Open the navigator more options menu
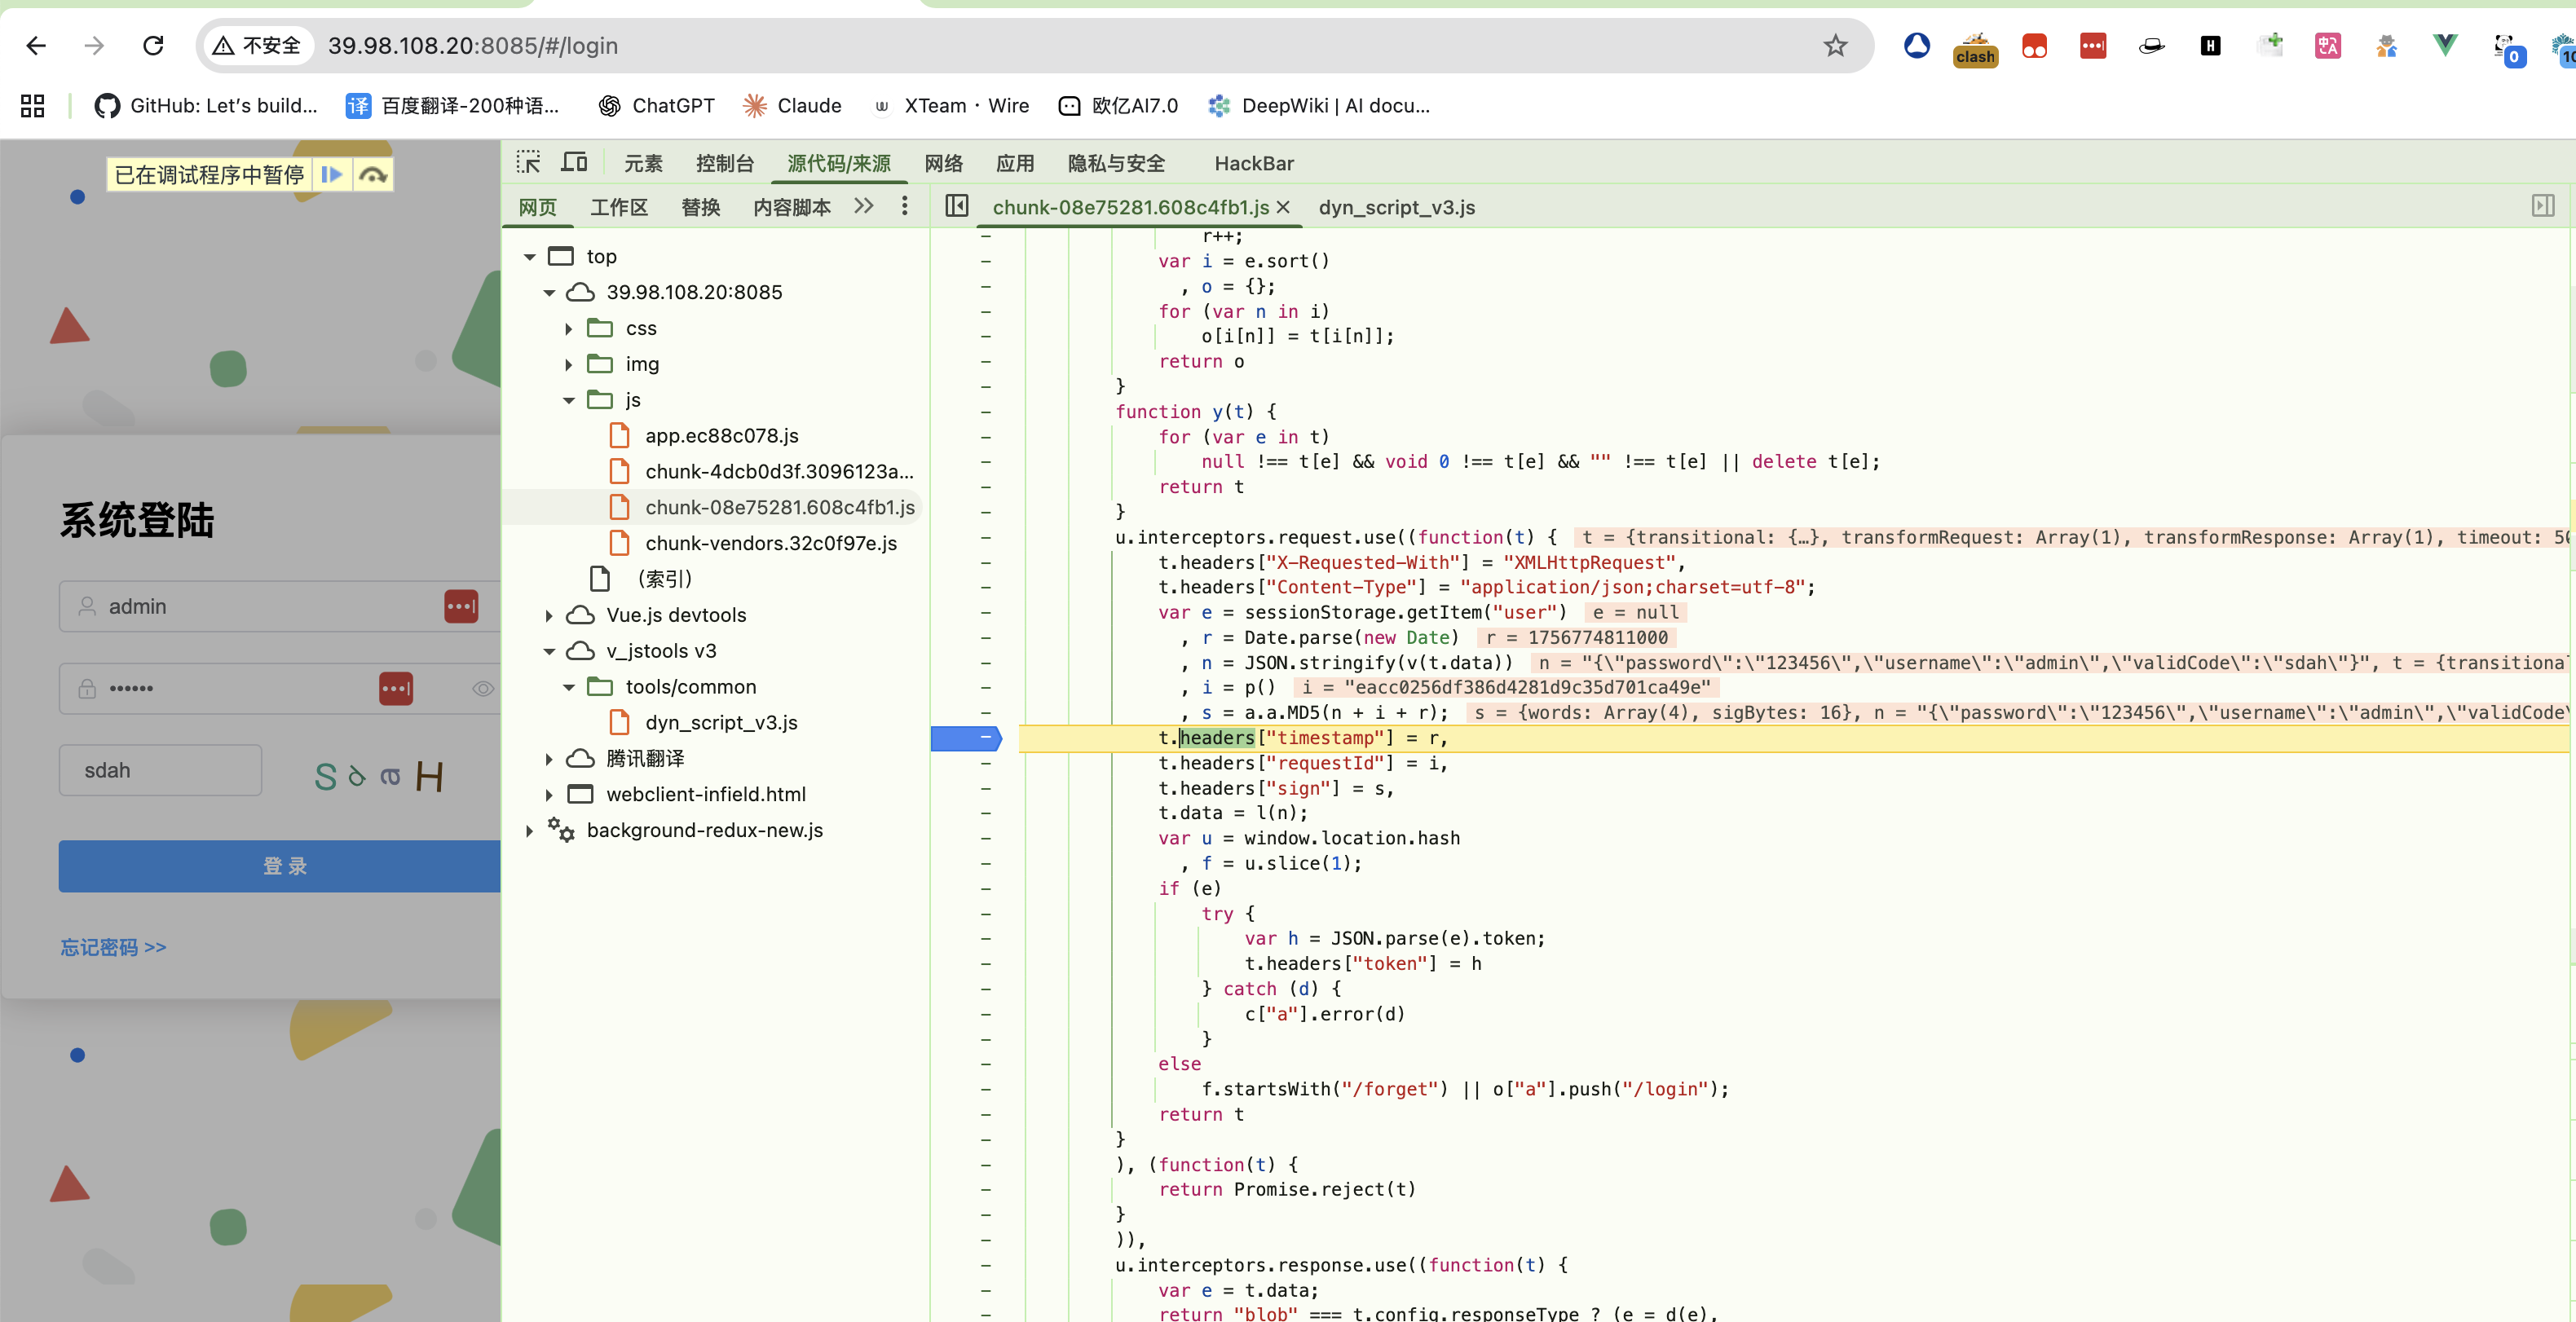Viewport: 2576px width, 1322px height. (904, 206)
